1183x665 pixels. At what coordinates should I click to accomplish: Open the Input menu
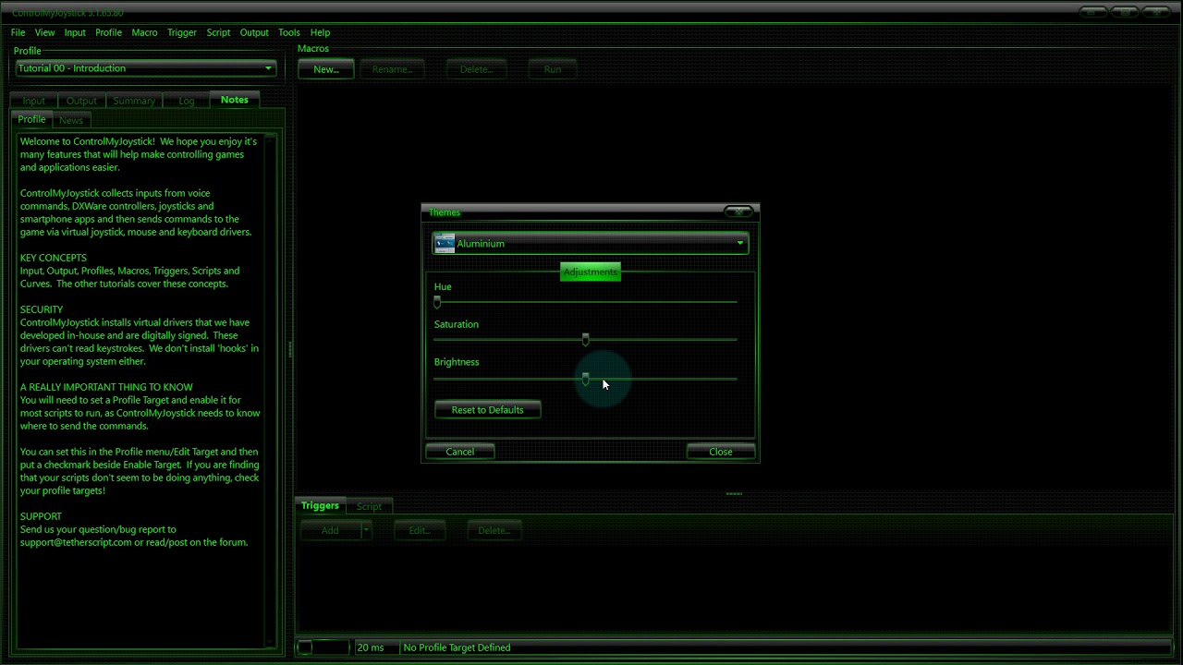click(75, 32)
